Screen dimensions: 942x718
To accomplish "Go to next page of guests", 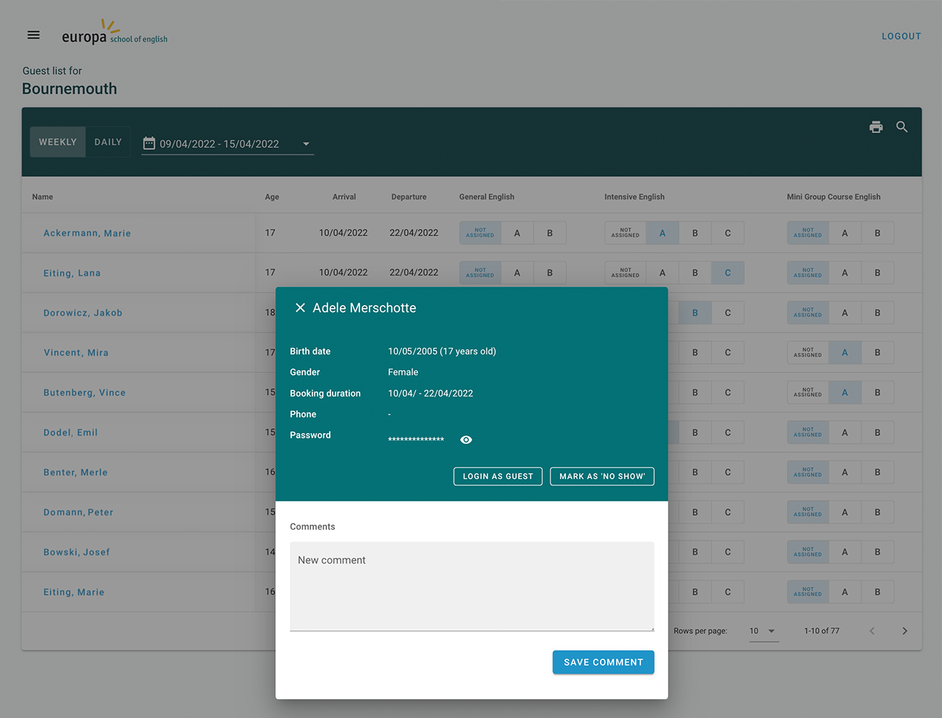I will pos(904,631).
